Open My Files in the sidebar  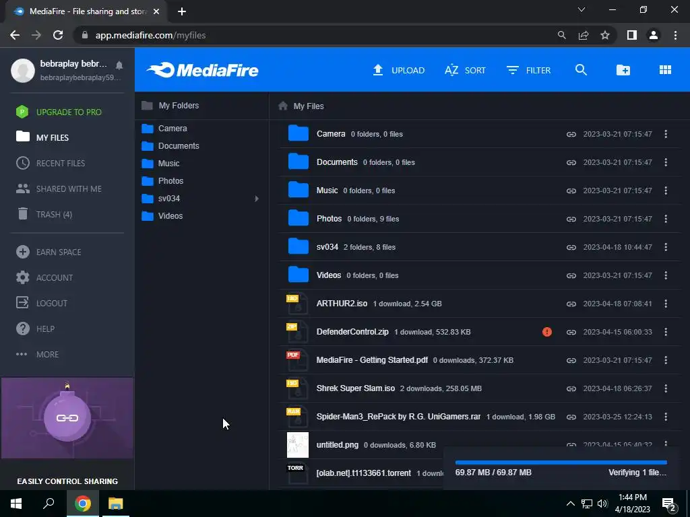click(x=42, y=137)
